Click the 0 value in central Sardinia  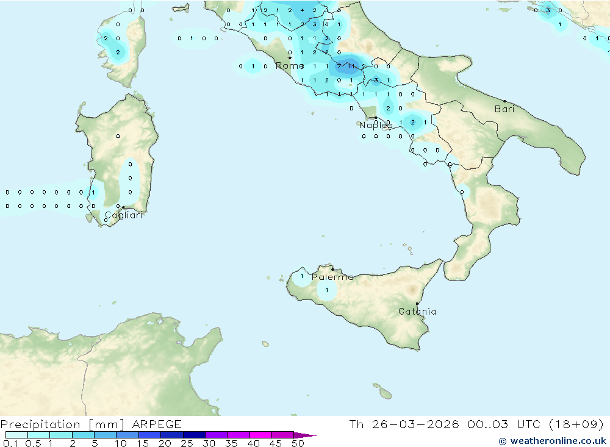[118, 136]
